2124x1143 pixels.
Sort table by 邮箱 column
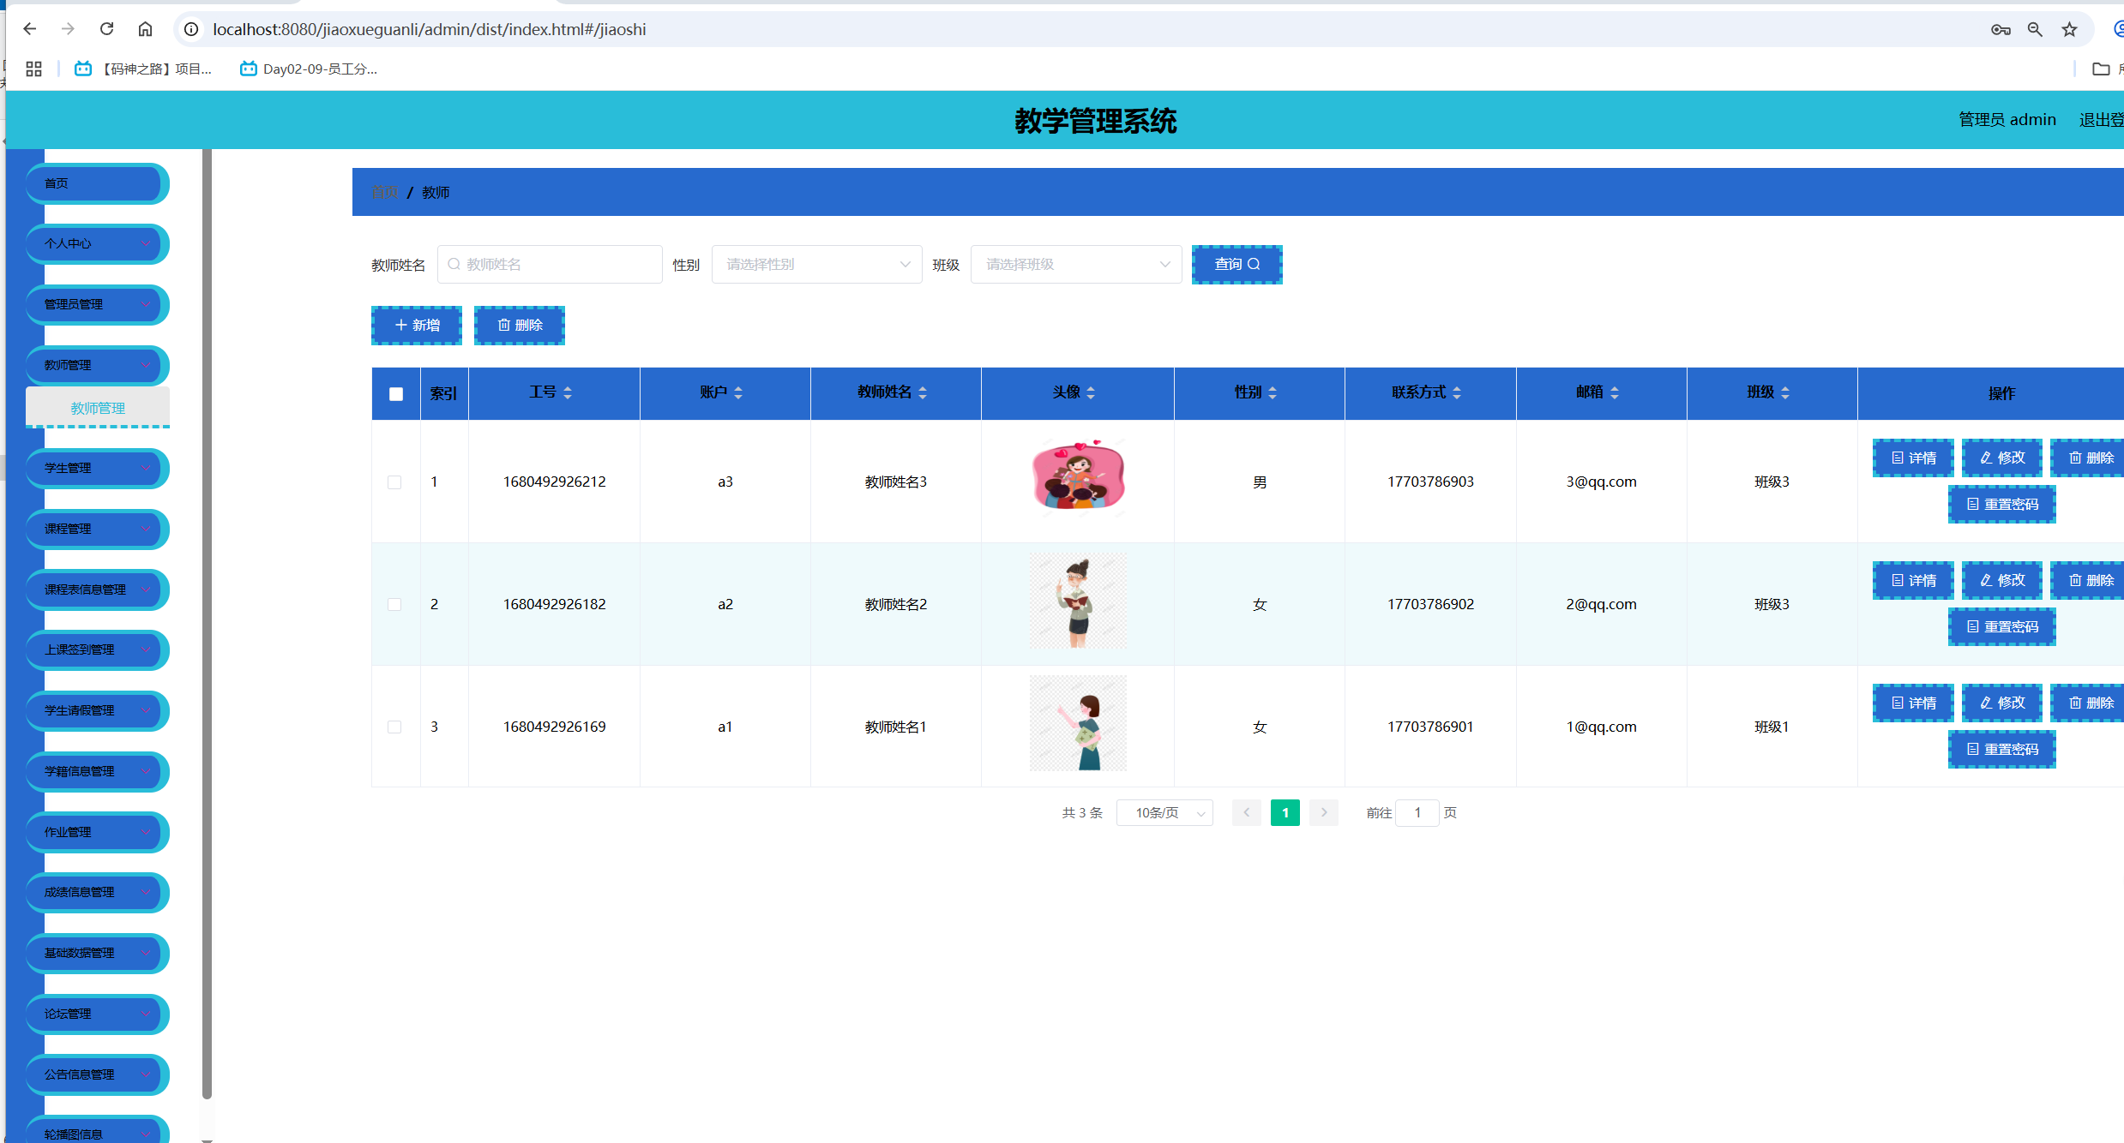click(x=1615, y=392)
